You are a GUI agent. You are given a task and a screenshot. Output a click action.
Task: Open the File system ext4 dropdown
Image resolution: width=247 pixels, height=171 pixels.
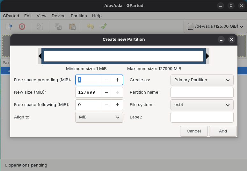pyautogui.click(x=202, y=105)
